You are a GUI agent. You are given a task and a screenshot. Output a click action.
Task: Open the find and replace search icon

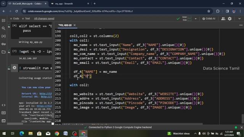pyautogui.click(x=3, y=28)
